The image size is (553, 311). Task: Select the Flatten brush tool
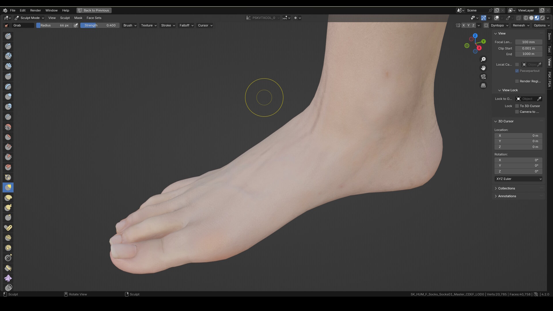click(x=8, y=137)
